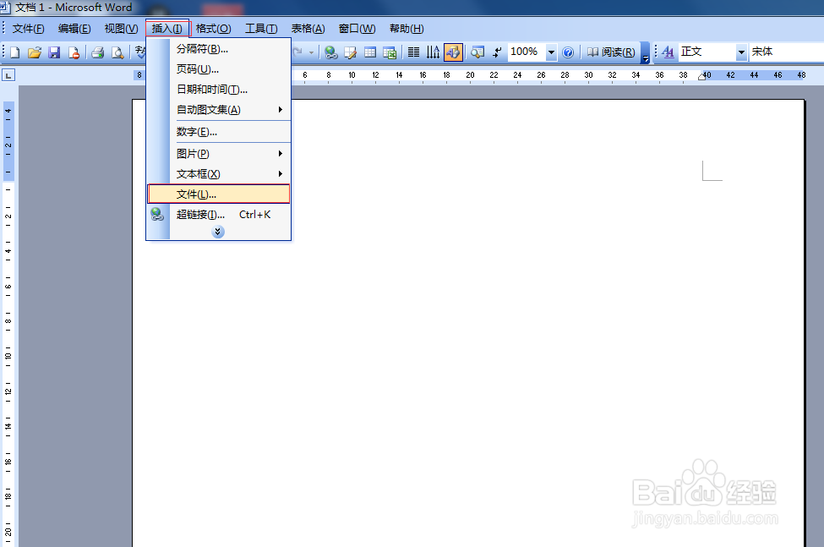The width and height of the screenshot is (824, 547).
Task: Click the tab stop selector at ruler corner
Action: 8,75
